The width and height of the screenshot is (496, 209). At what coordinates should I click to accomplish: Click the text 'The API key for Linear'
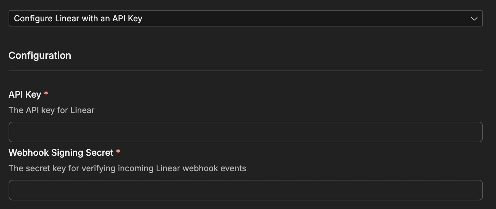click(x=51, y=110)
